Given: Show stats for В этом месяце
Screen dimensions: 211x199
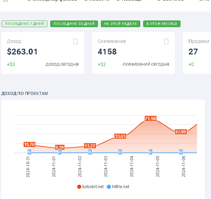Looking at the screenshot, I should pos(162,24).
